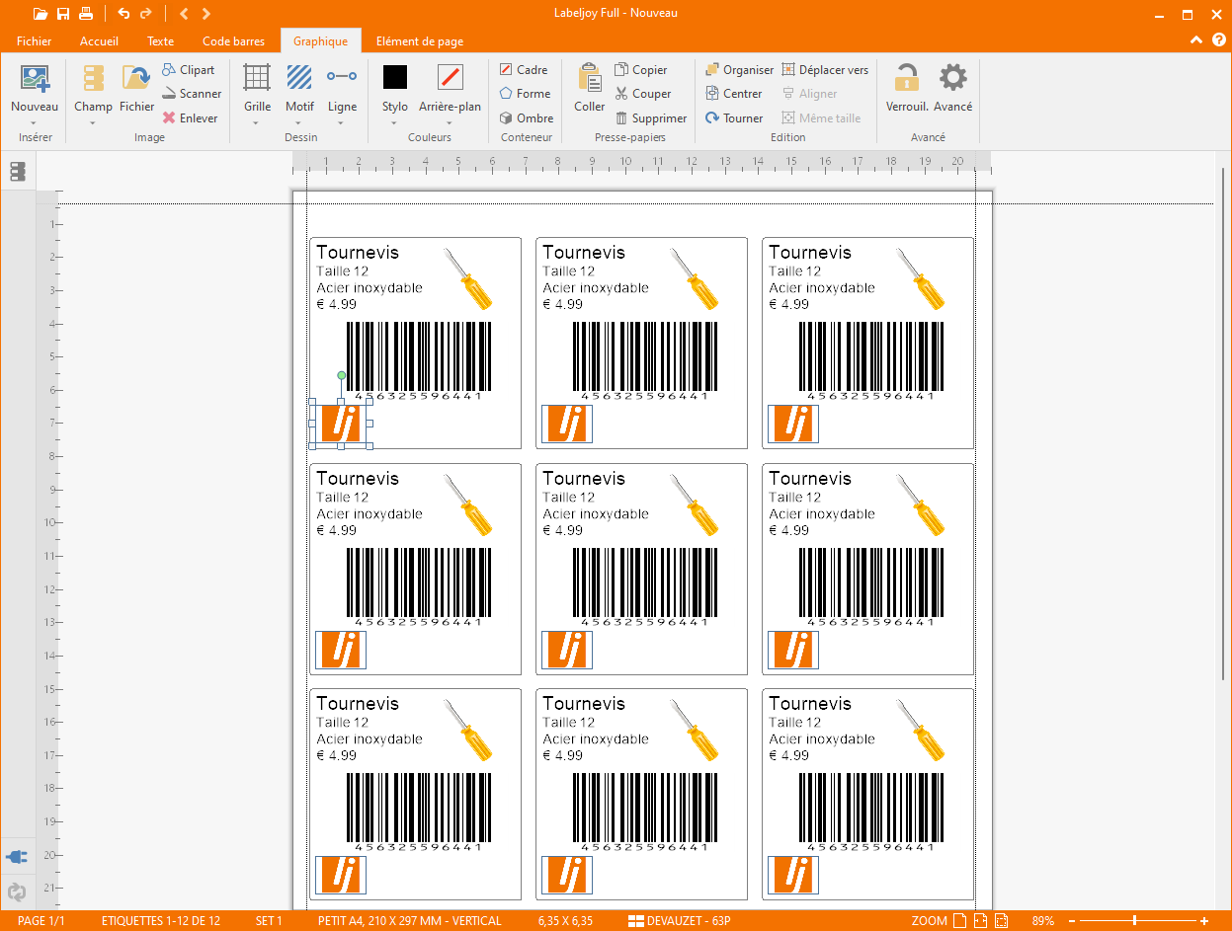Expand the Nouveau insert dropdown
This screenshot has height=931, width=1232.
[x=35, y=122]
